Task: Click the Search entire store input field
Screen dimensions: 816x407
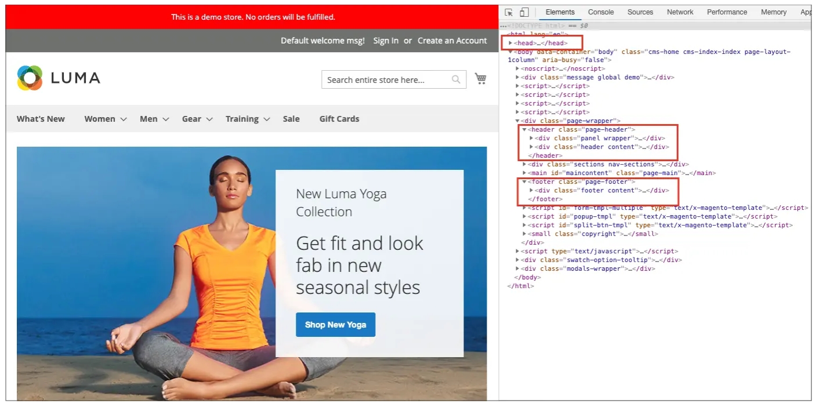Action: pos(394,79)
